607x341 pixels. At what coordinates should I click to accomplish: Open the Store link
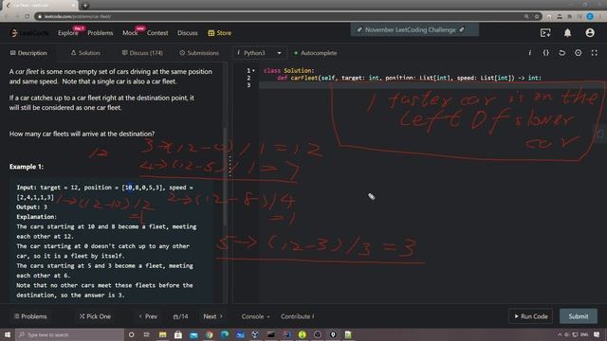tap(219, 33)
